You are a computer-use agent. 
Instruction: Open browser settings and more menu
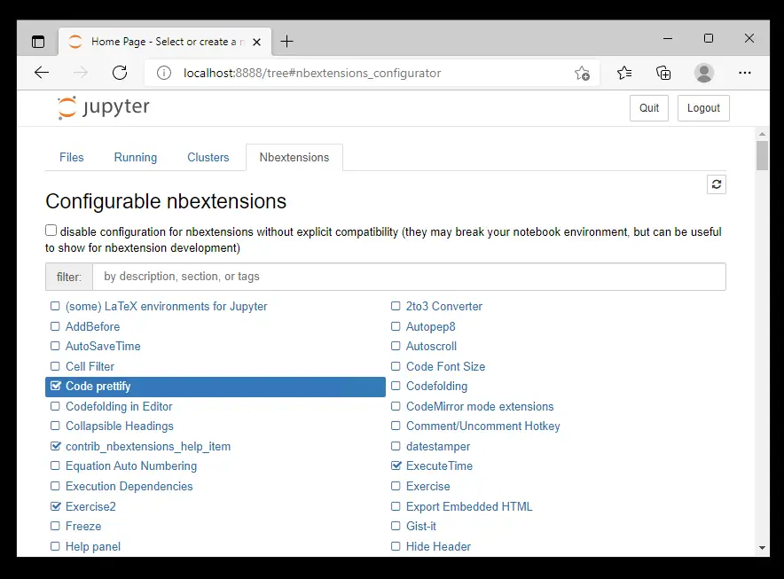click(745, 73)
